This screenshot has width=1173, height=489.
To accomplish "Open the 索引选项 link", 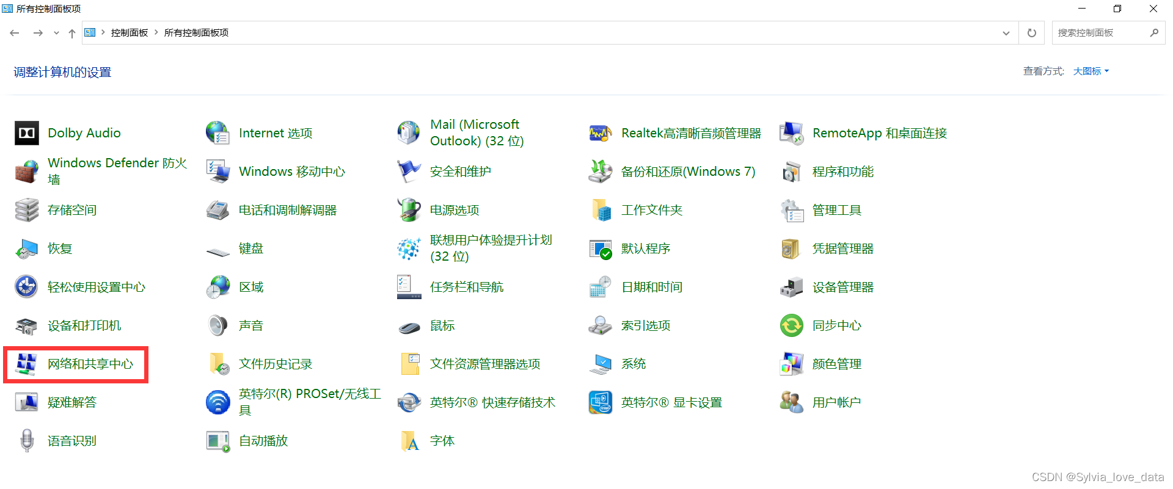I will tap(646, 325).
